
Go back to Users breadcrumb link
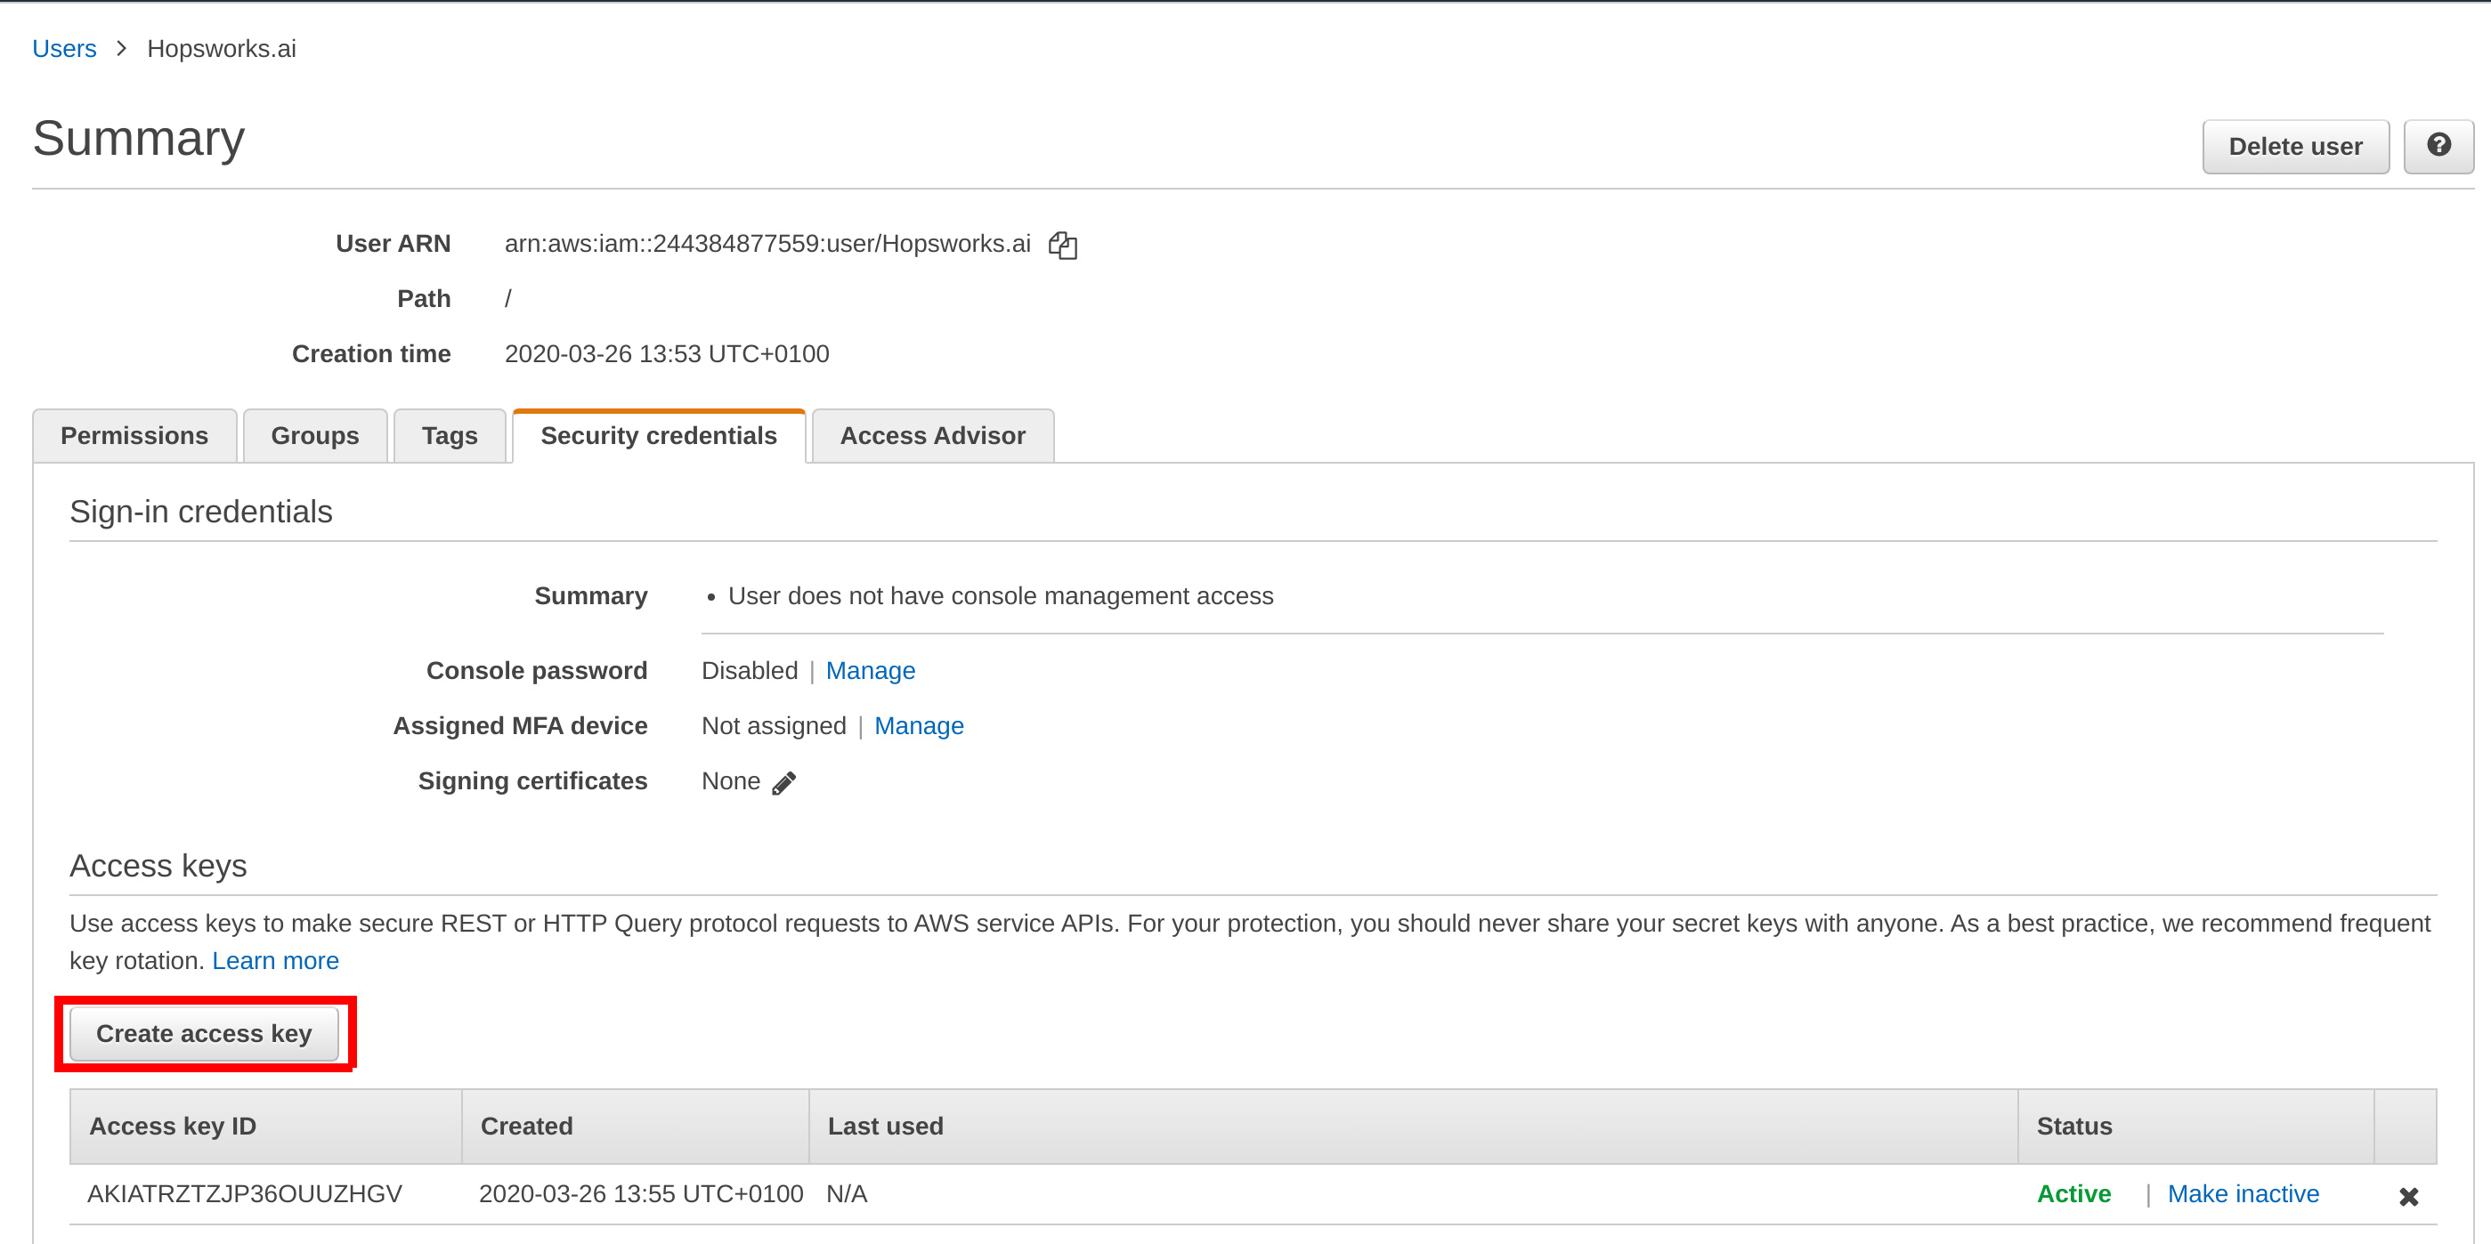click(64, 48)
